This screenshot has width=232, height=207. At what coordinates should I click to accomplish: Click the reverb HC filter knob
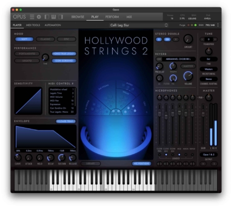[173, 78]
